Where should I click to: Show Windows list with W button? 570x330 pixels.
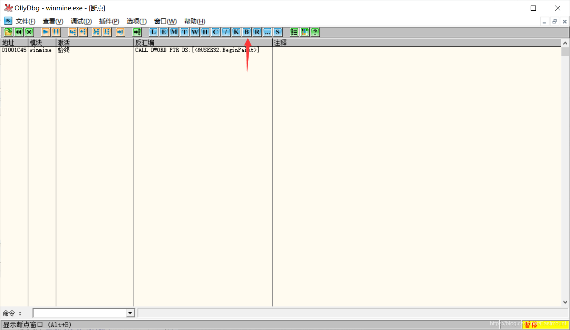pyautogui.click(x=195, y=32)
